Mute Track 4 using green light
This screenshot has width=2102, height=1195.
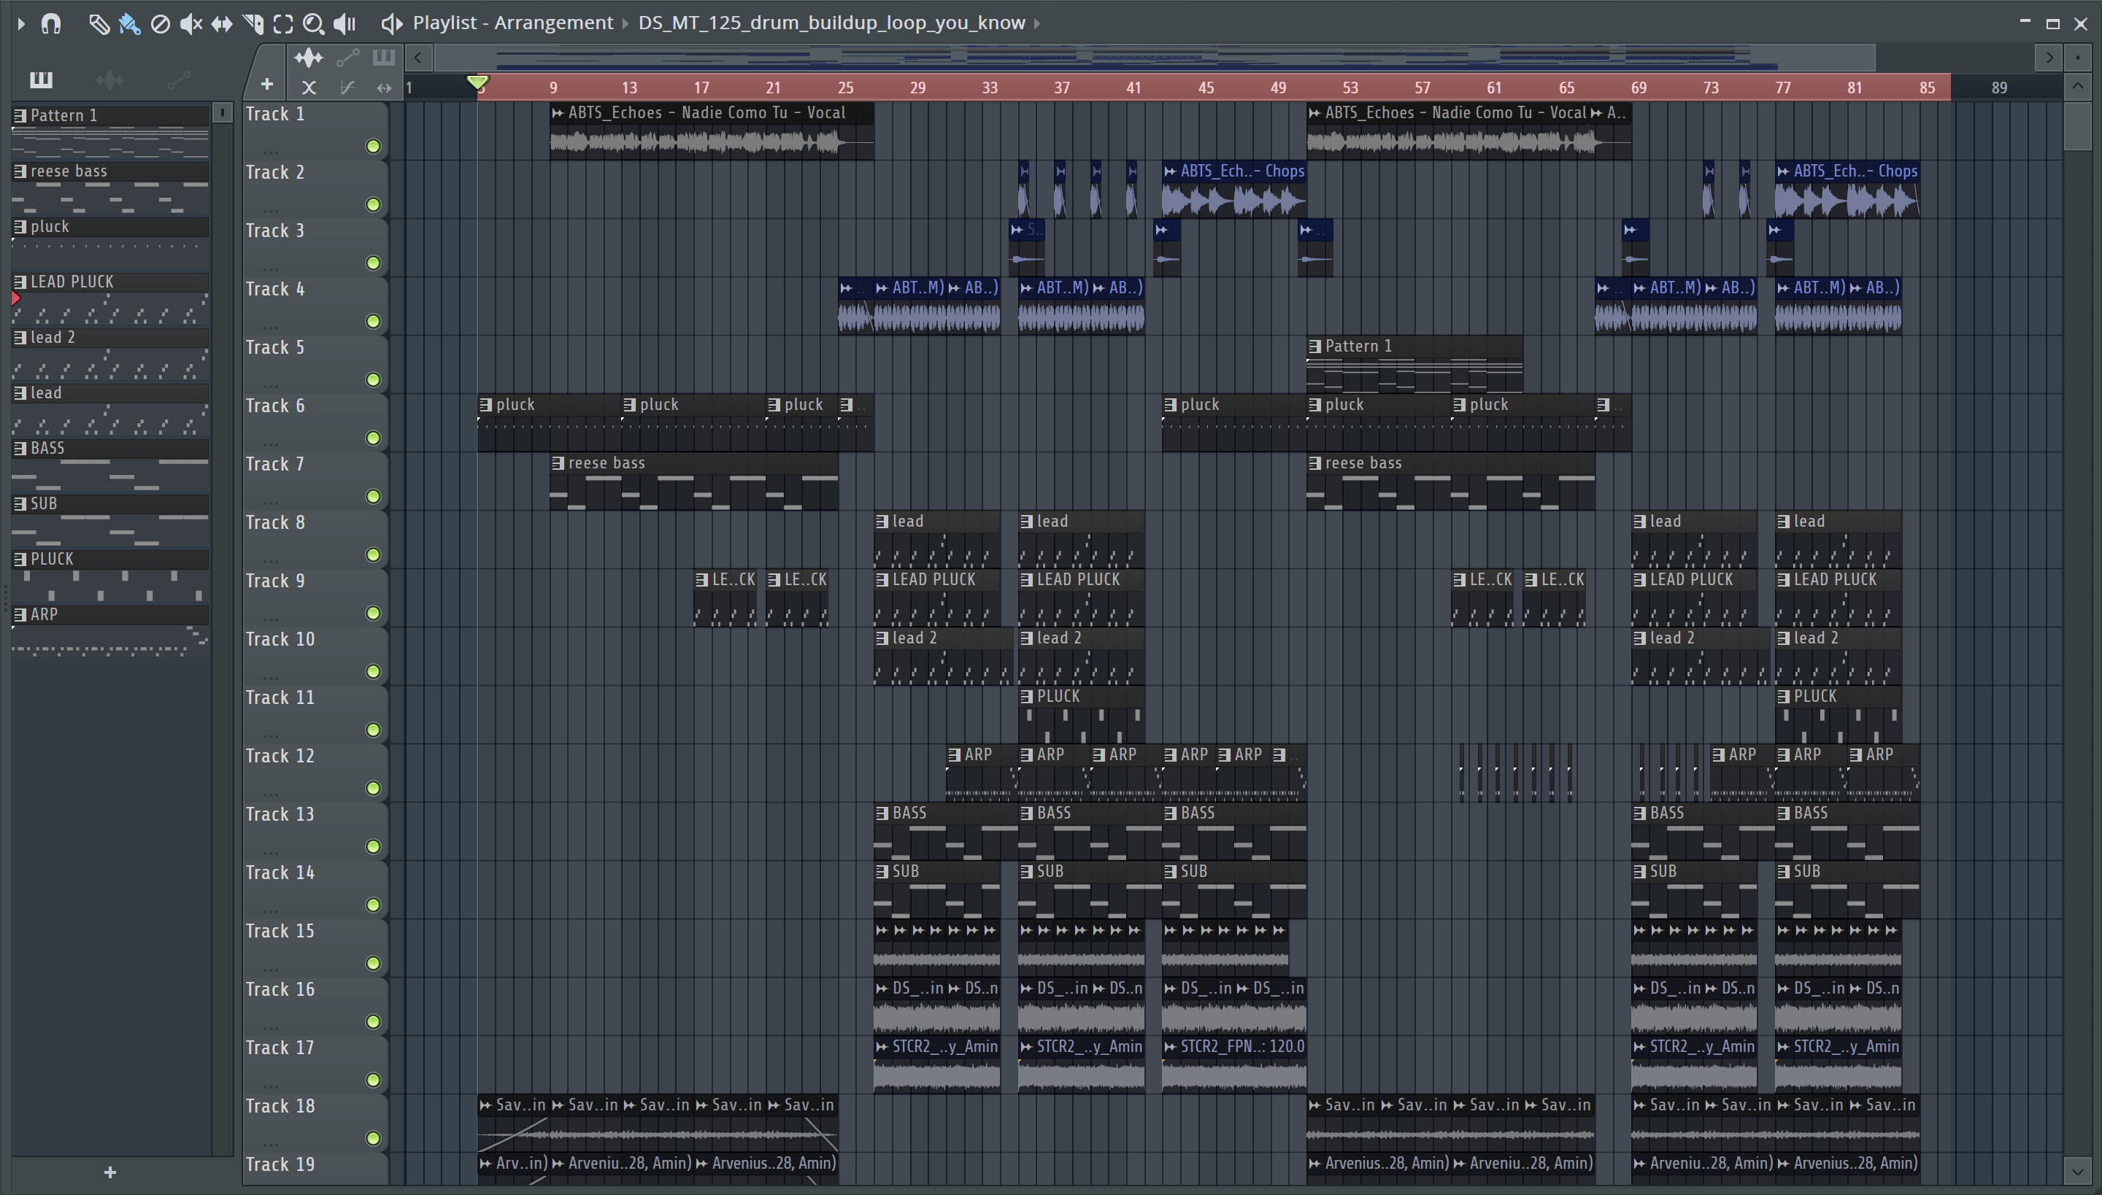tap(373, 321)
